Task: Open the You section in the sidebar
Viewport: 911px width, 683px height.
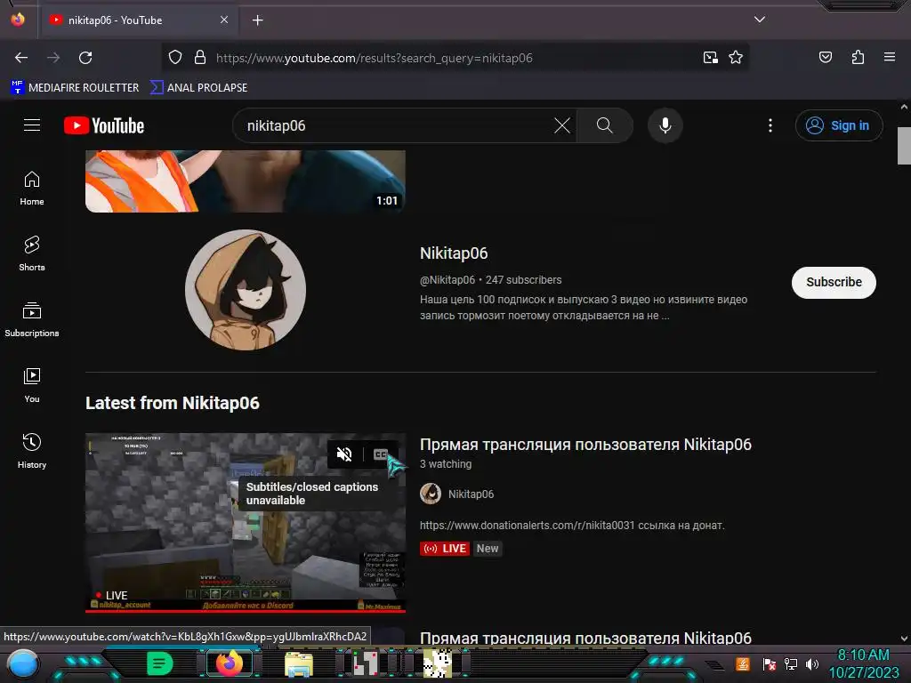Action: coord(32,385)
